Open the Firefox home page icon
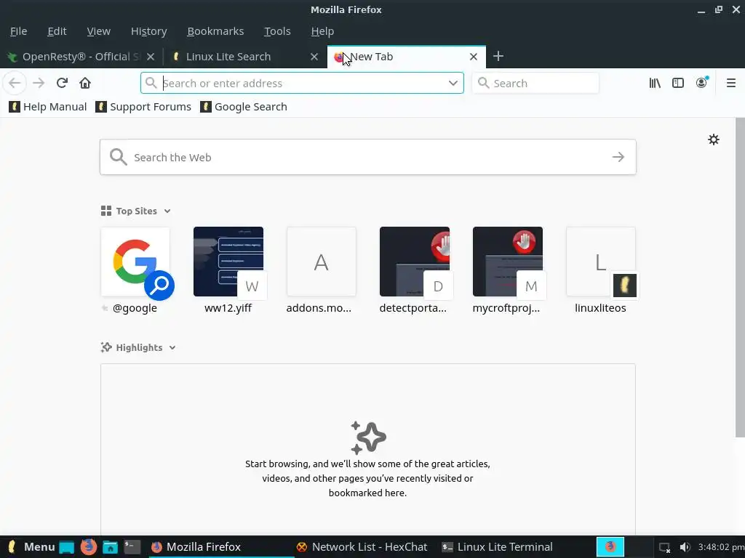The width and height of the screenshot is (745, 558). tap(85, 83)
